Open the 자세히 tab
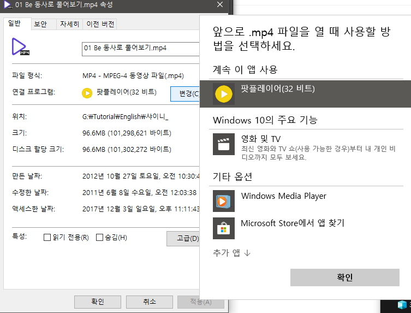The image size is (411, 313). pyautogui.click(x=69, y=24)
